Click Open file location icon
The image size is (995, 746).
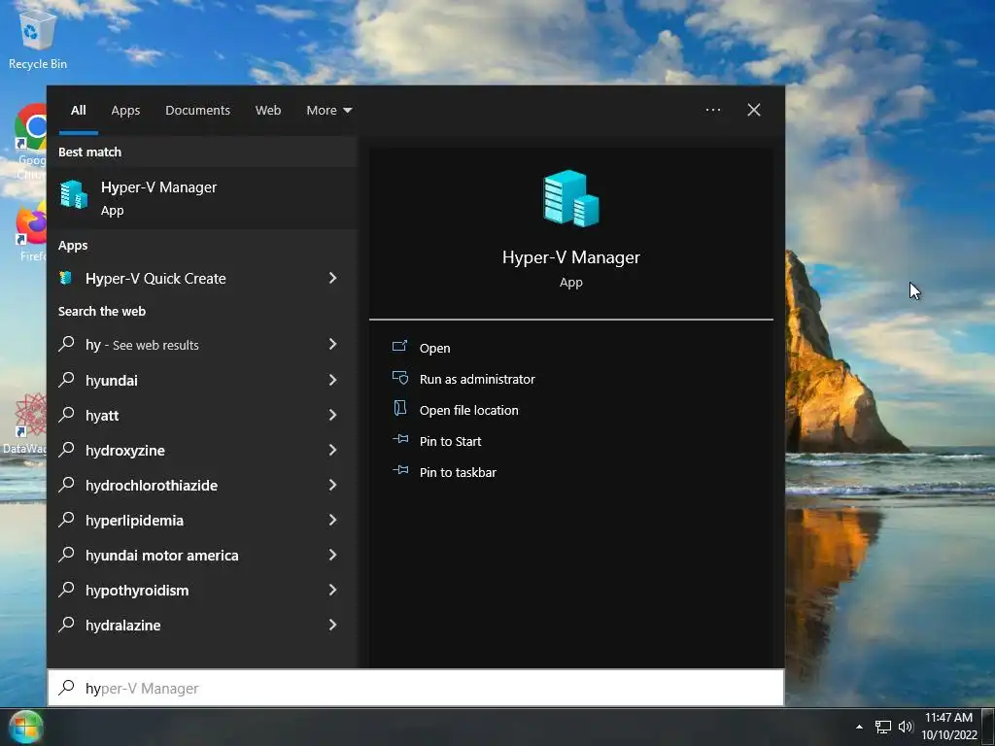pos(399,409)
